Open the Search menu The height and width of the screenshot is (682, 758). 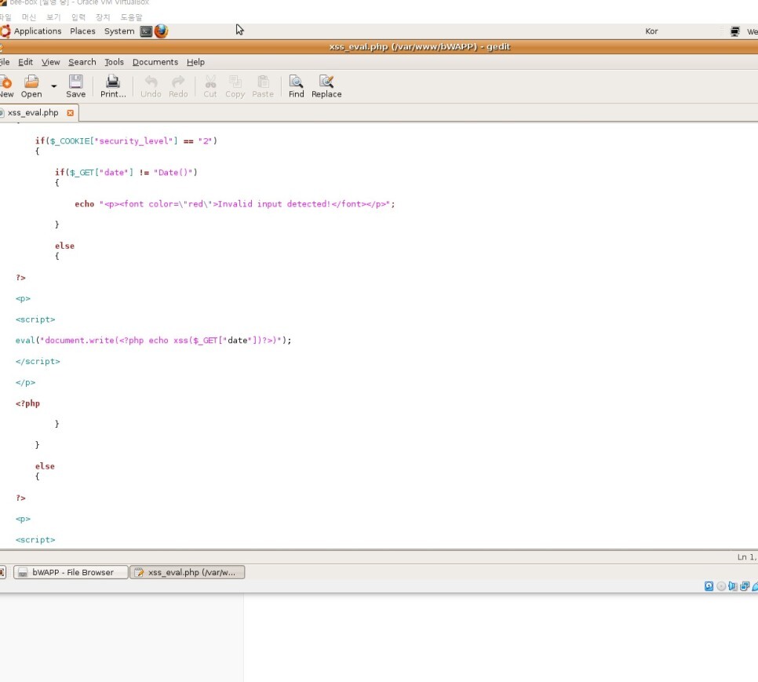click(x=82, y=62)
